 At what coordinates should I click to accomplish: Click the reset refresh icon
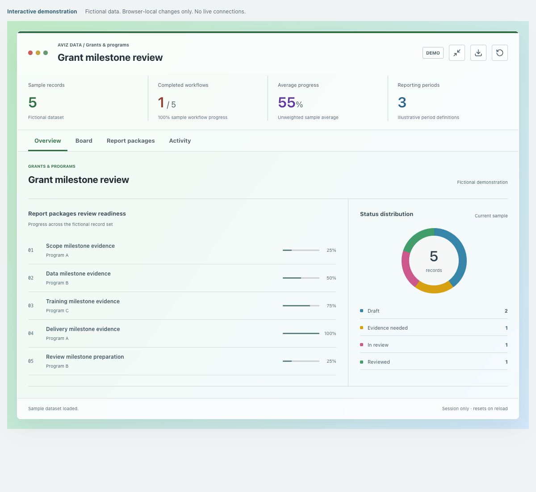500,53
